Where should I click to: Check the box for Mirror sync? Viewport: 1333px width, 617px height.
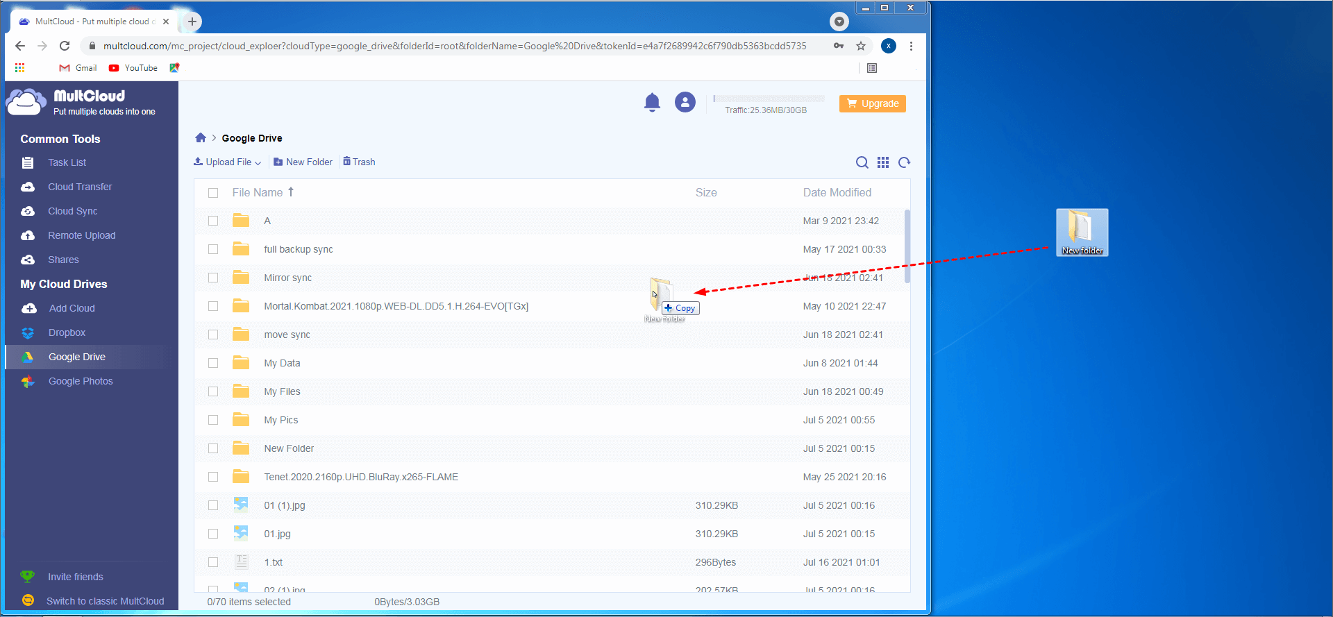[213, 278]
